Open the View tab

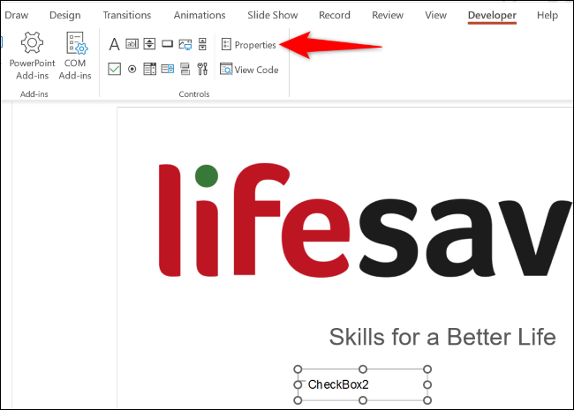(435, 15)
